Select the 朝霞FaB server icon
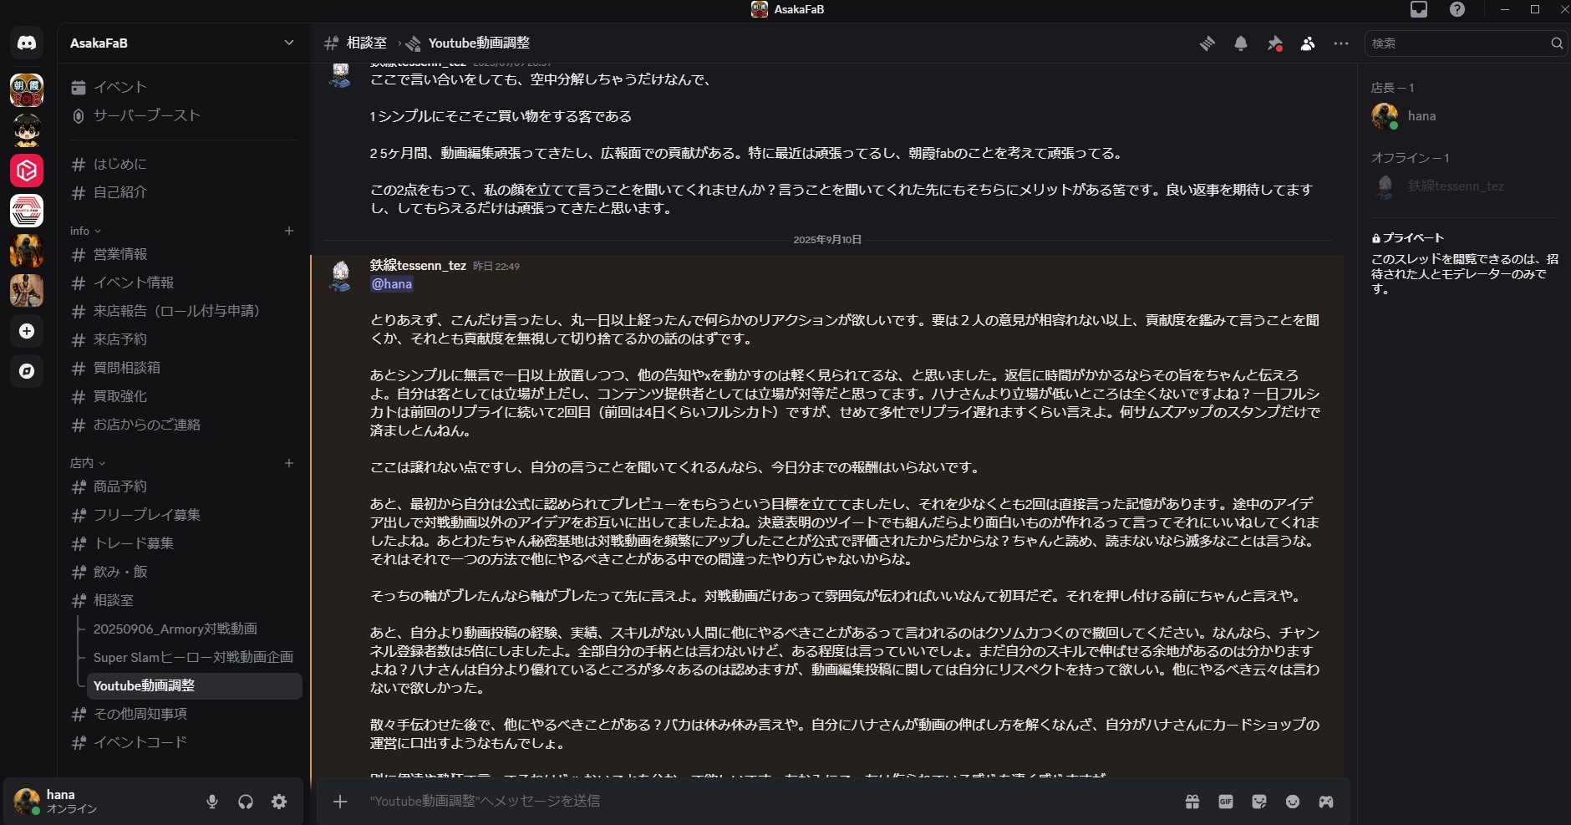 pos(27,90)
